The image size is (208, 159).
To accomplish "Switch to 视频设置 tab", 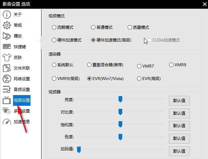I will pos(22,100).
